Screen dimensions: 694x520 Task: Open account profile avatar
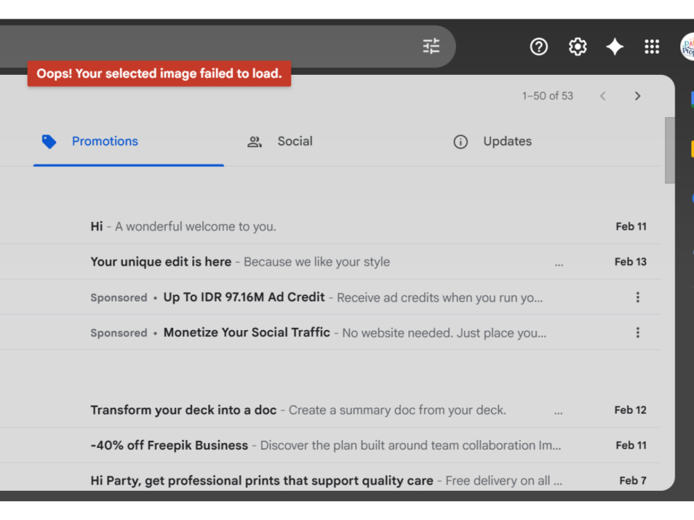click(687, 46)
